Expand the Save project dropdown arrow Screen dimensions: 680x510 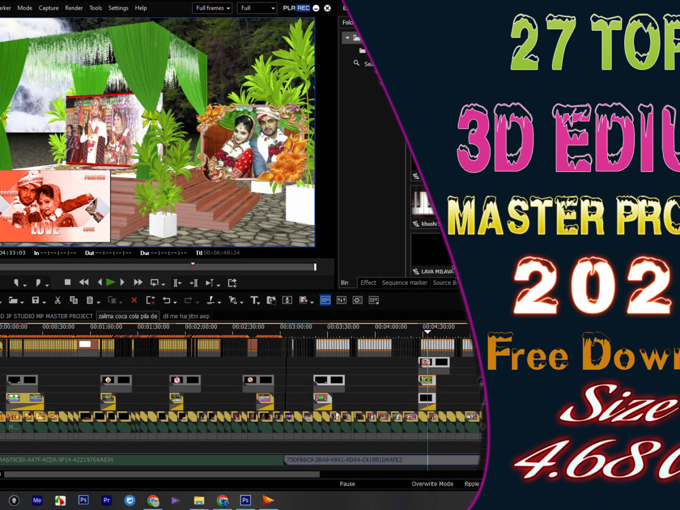(44, 302)
